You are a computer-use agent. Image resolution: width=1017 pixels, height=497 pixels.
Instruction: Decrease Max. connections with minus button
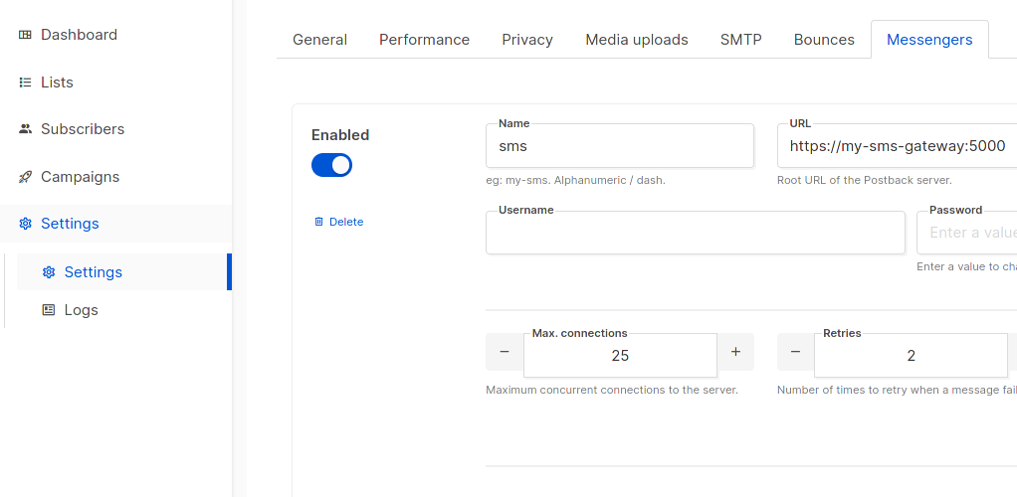pyautogui.click(x=505, y=352)
